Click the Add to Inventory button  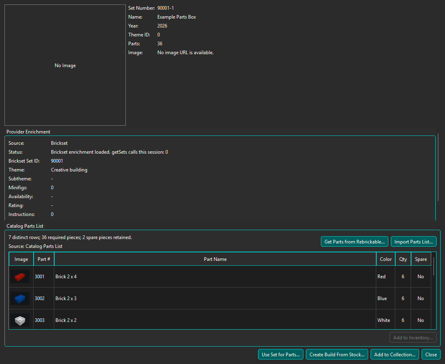click(x=413, y=338)
